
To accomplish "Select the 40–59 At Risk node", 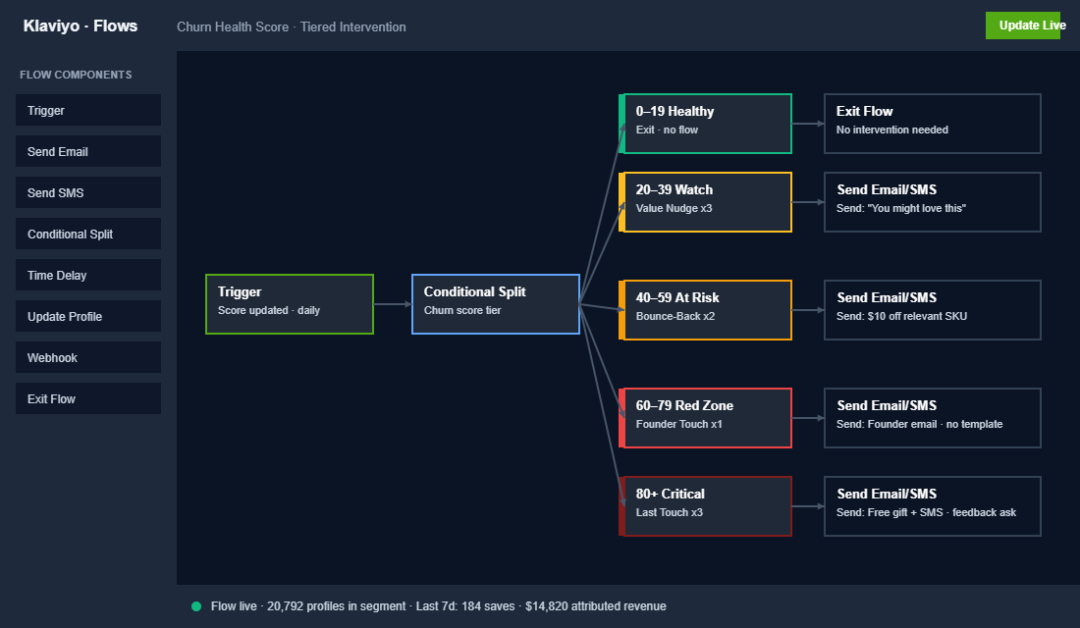I will pos(705,310).
